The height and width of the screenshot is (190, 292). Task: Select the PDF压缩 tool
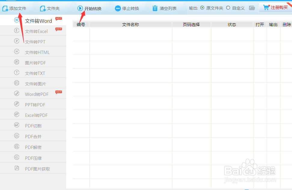coord(33,157)
